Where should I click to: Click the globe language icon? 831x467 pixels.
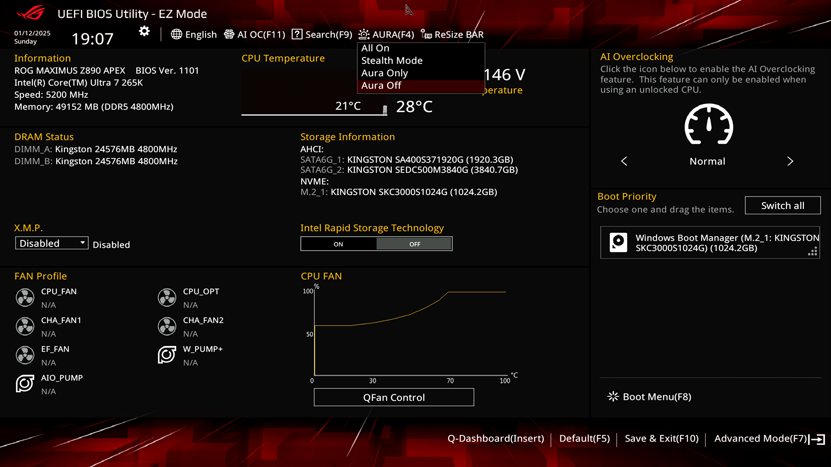pos(176,34)
